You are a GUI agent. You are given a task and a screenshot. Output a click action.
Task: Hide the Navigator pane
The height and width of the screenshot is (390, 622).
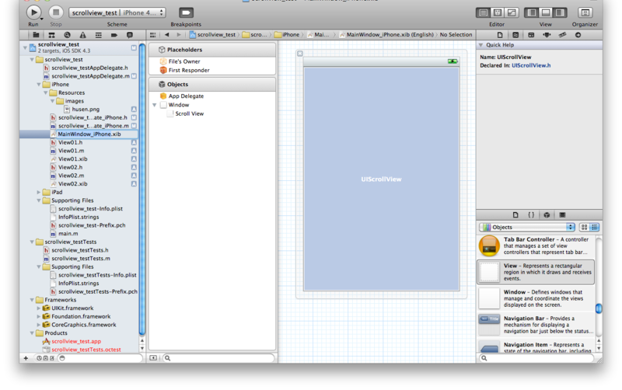[x=532, y=12]
